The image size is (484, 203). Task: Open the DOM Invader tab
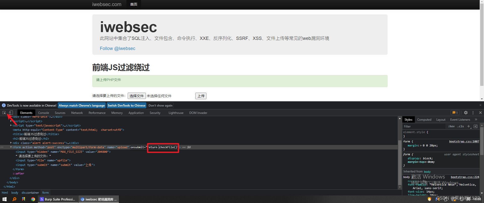coord(198,113)
